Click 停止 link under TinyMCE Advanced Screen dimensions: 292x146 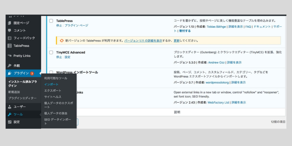59,57
